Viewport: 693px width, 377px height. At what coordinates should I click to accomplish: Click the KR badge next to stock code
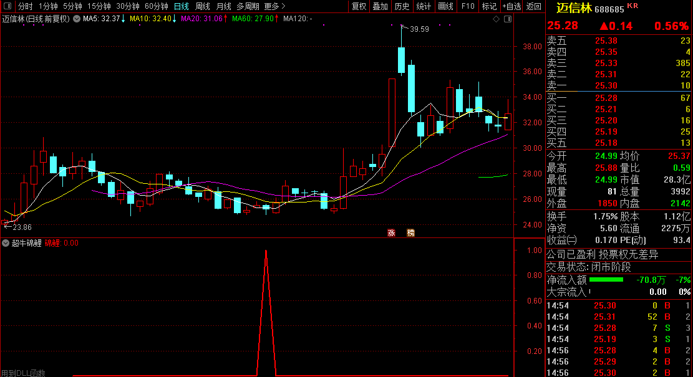pos(632,6)
